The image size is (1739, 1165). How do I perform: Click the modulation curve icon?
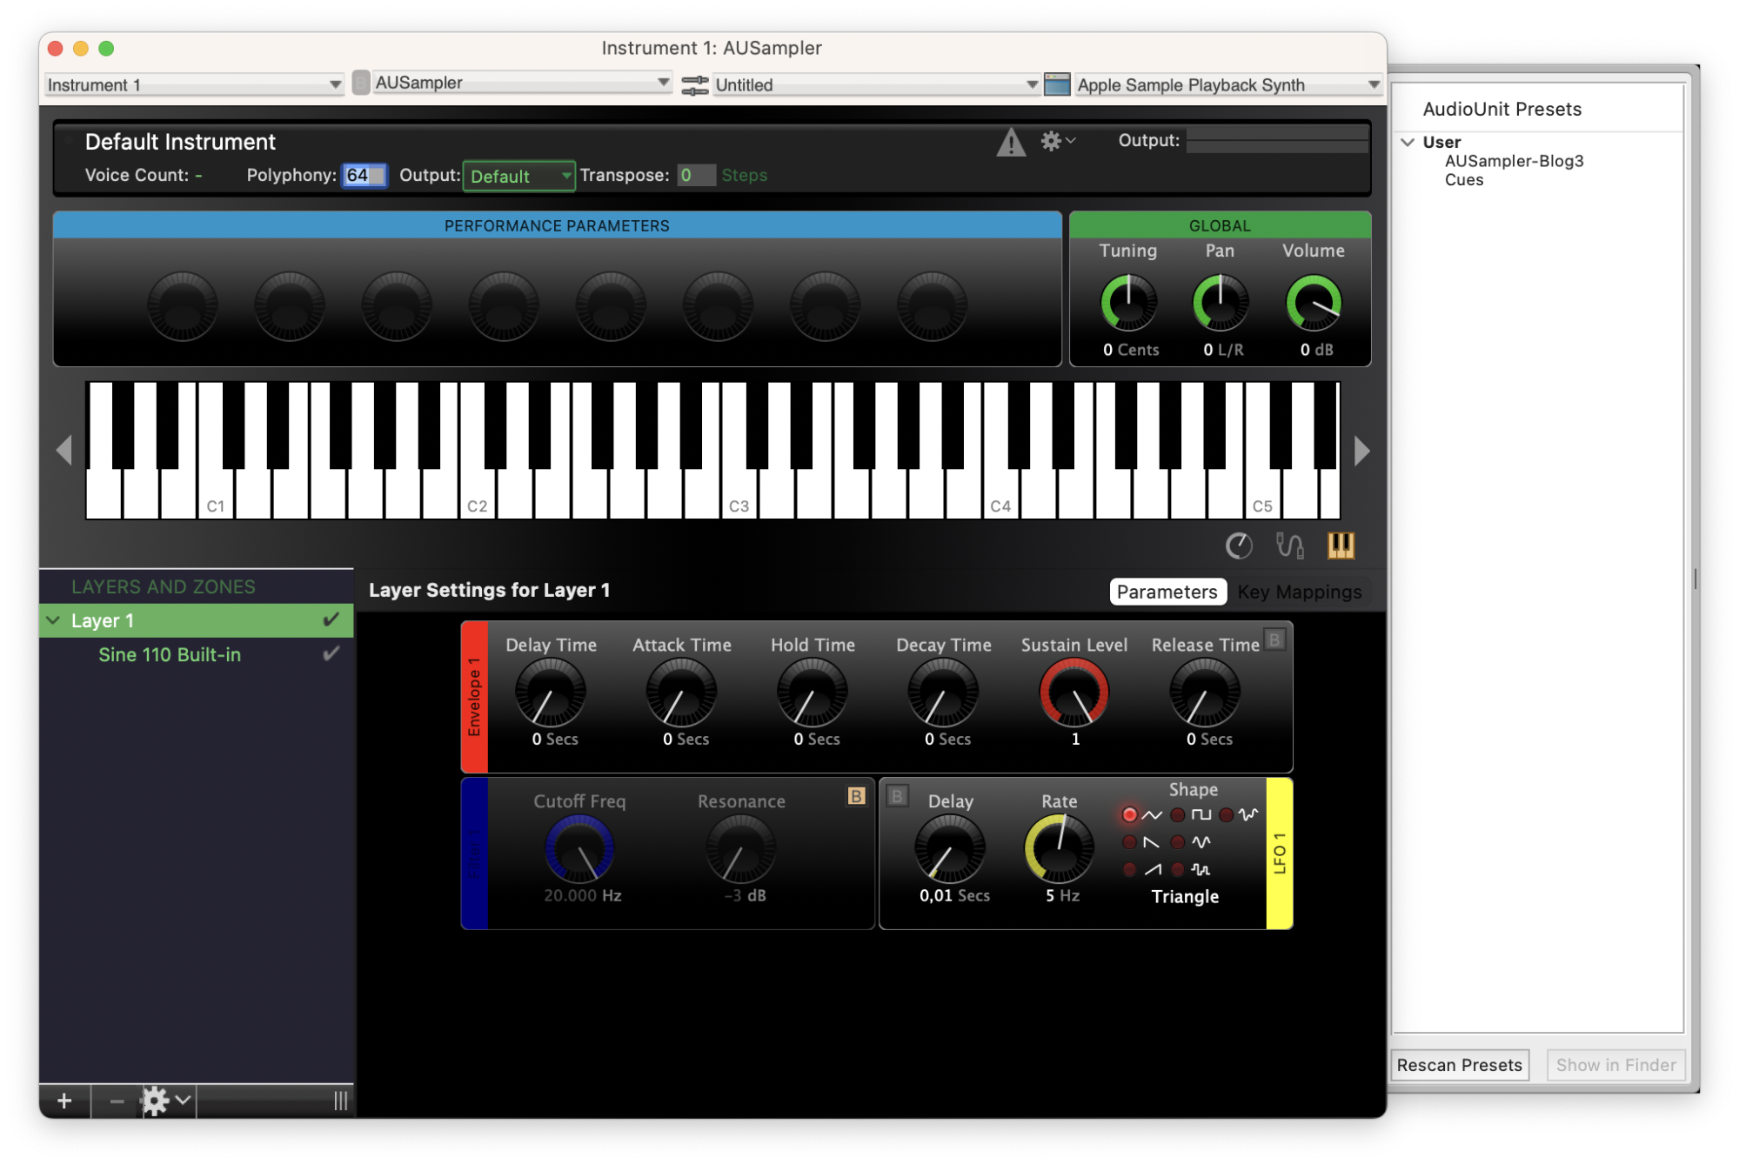[x=1289, y=546]
